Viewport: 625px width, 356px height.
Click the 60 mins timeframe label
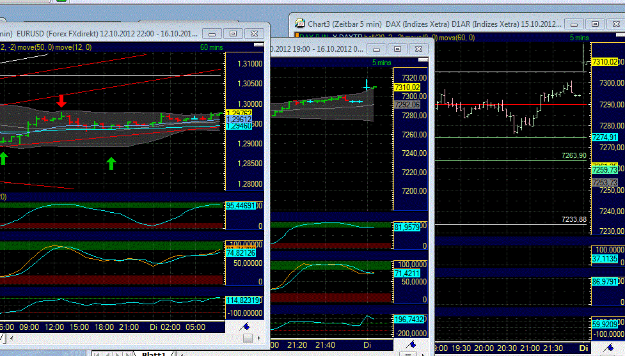211,47
